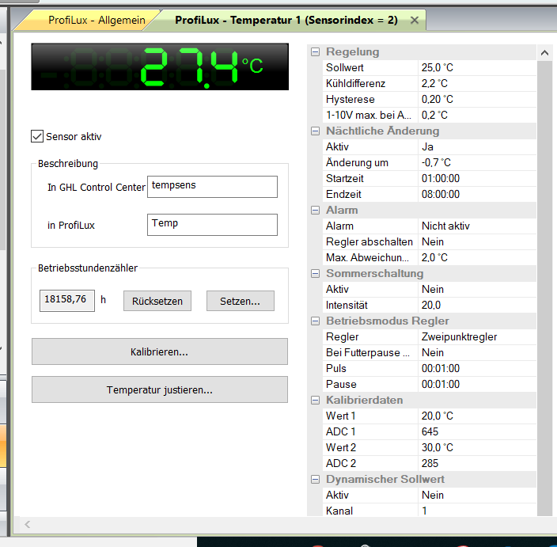
Task: Collapse the Regelung section
Action: 315,52
